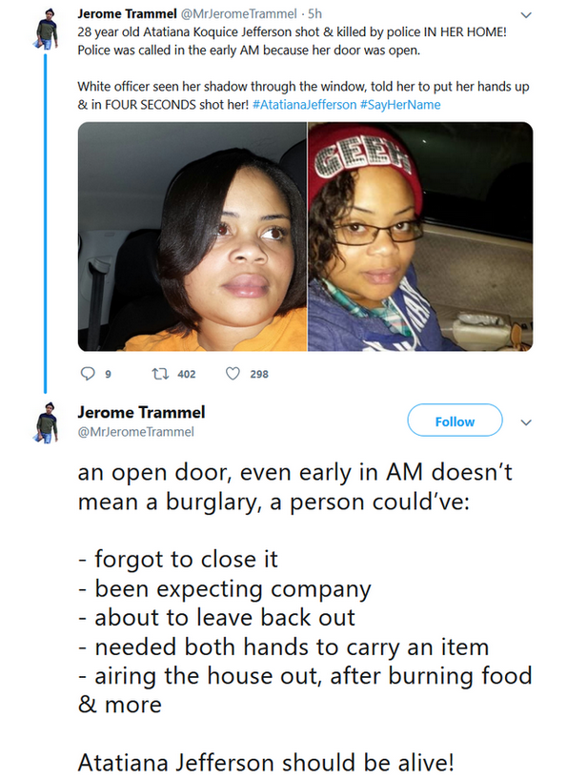
Task: Retweet the first tweet via retweet icon
Action: (159, 374)
